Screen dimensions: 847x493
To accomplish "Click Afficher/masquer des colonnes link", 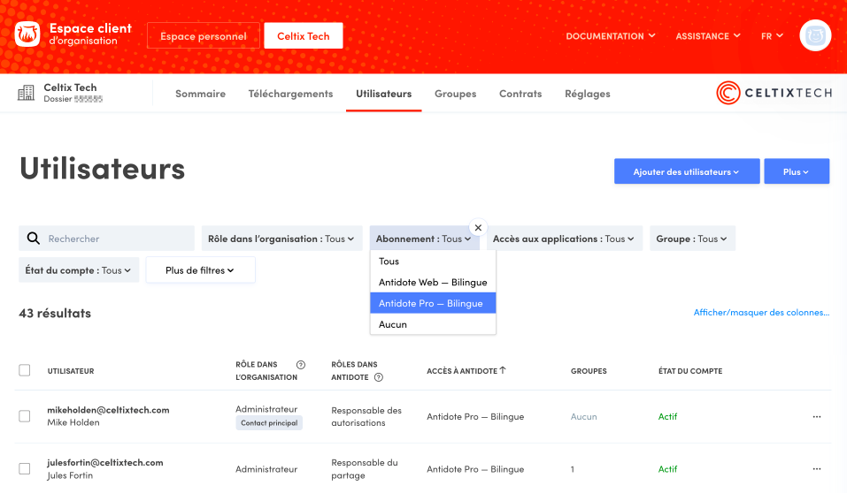I will [761, 313].
